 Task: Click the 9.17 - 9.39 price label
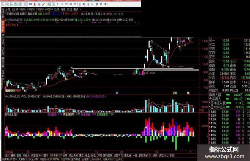(x=149, y=73)
